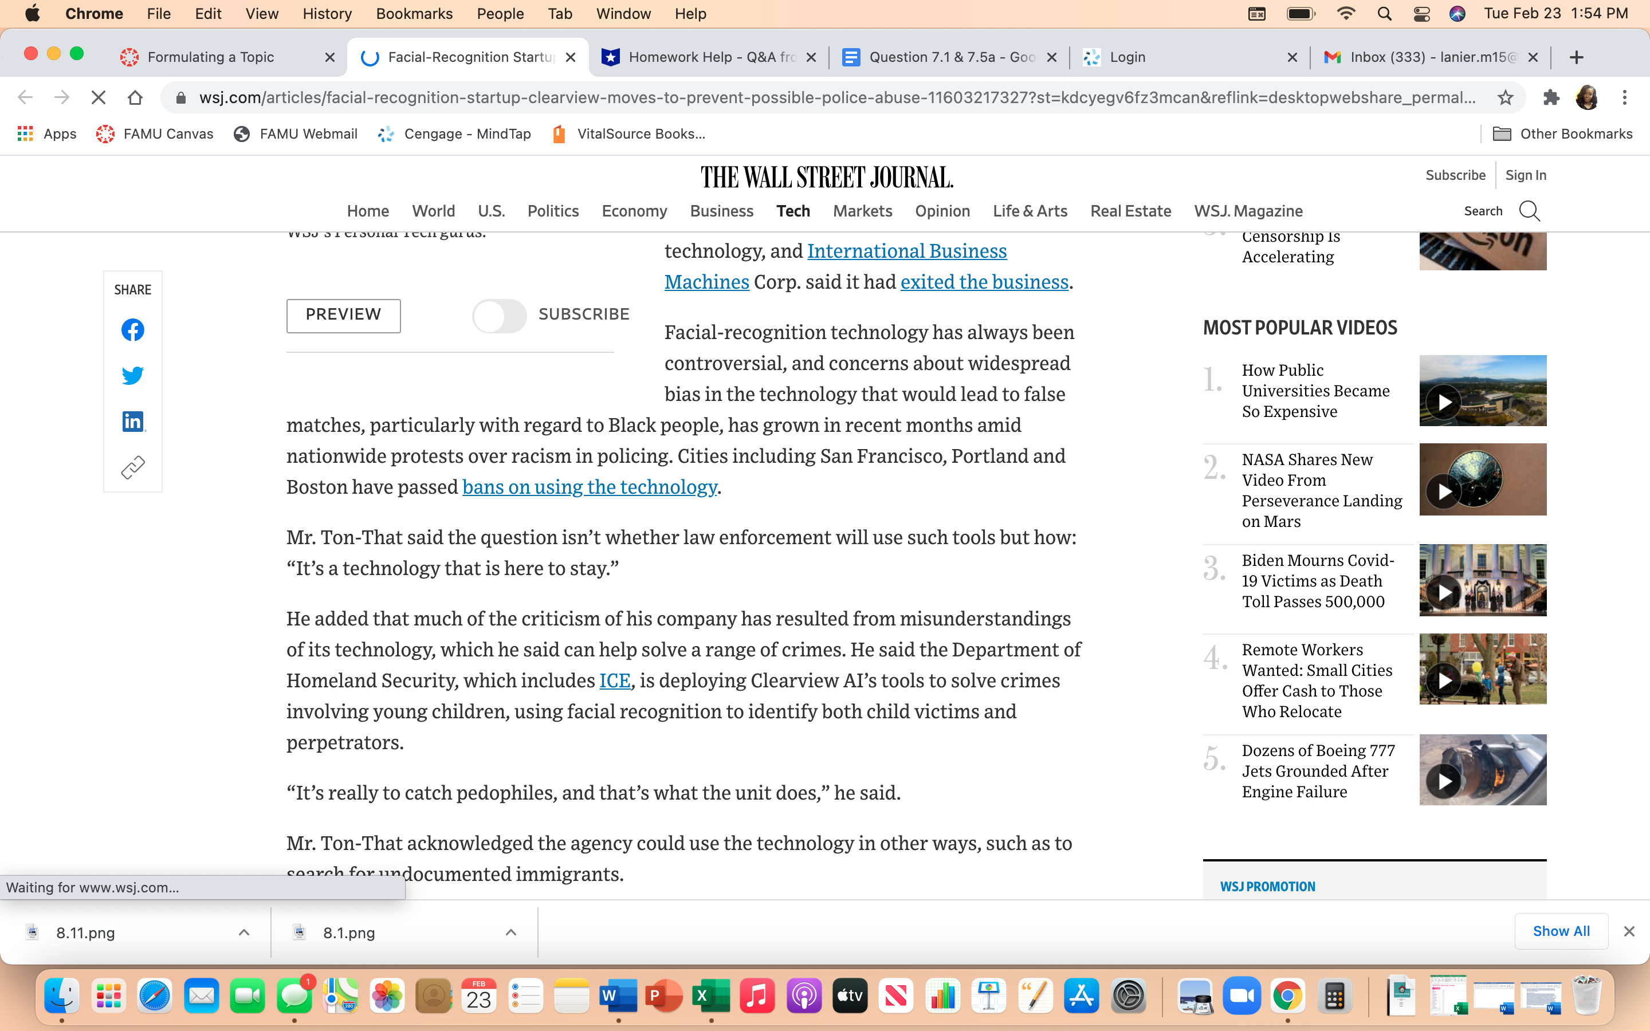
Task: Share article on Facebook
Action: click(132, 330)
